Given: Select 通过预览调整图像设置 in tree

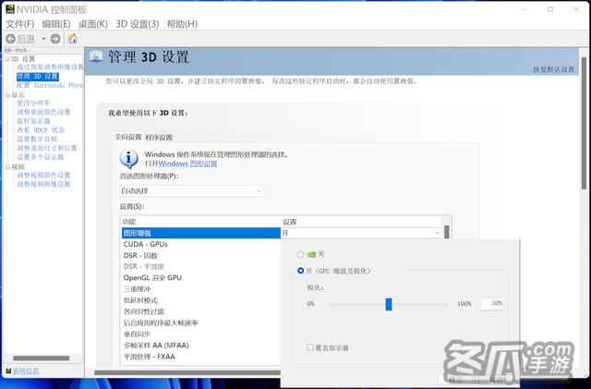Looking at the screenshot, I should coord(50,67).
